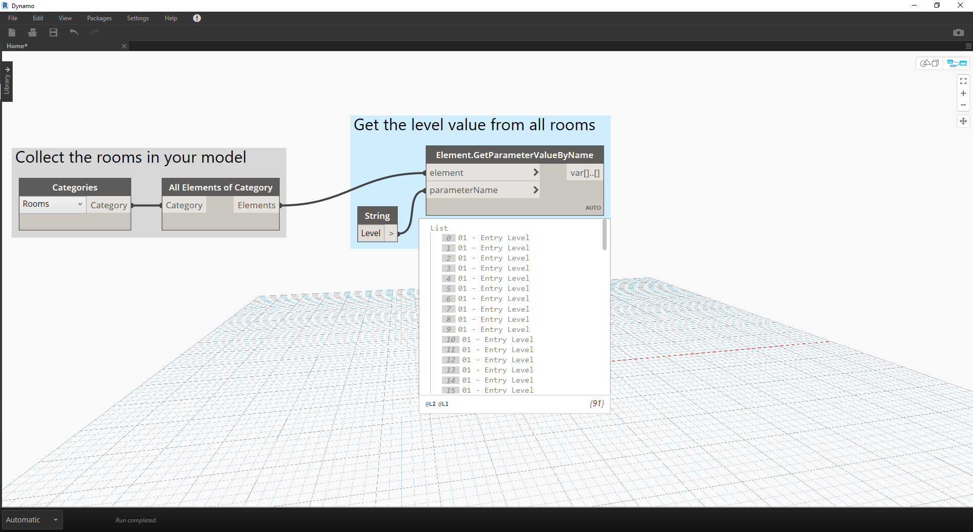Click the parameterName input port
The width and height of the screenshot is (973, 532).
482,190
